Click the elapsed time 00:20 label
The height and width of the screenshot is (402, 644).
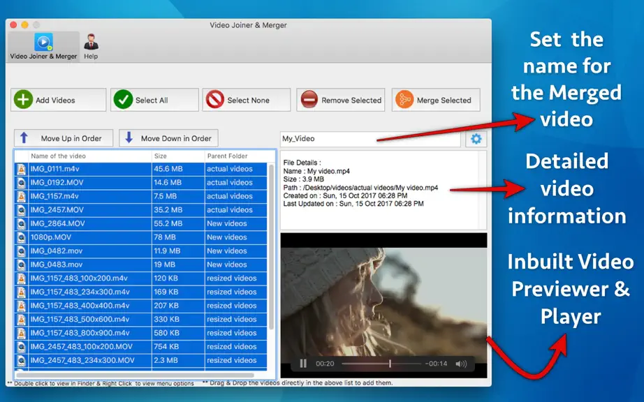point(325,364)
